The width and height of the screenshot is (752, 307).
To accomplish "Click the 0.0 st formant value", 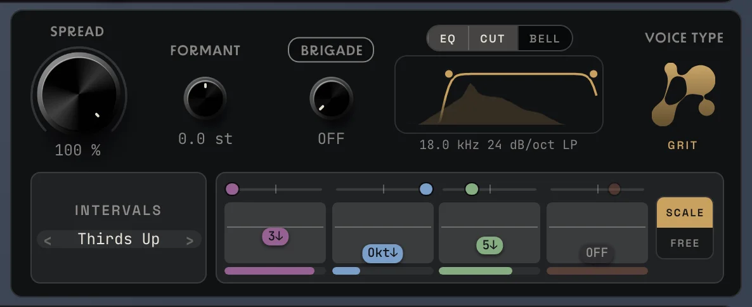I will click(x=205, y=139).
